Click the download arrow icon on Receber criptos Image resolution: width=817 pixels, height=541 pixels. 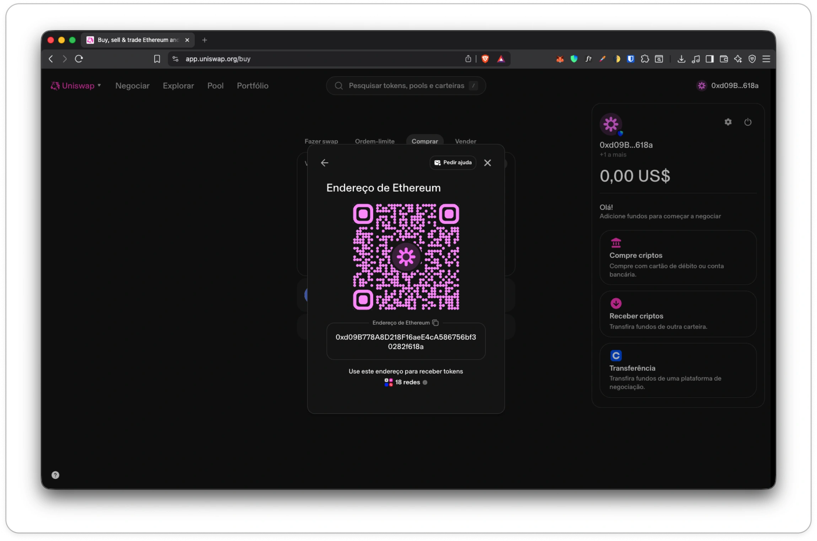616,304
